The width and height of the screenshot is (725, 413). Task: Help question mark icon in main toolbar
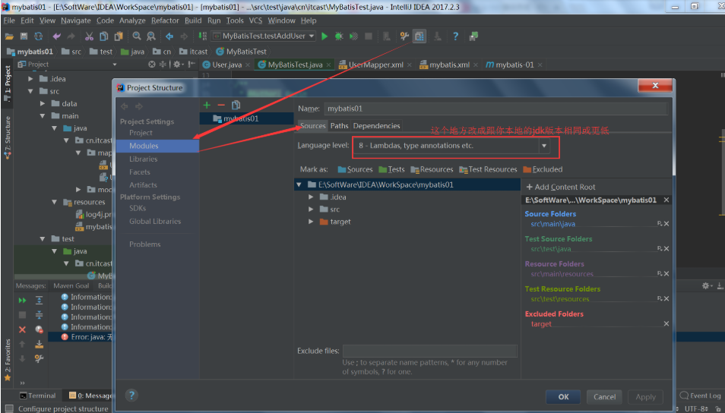click(x=455, y=36)
